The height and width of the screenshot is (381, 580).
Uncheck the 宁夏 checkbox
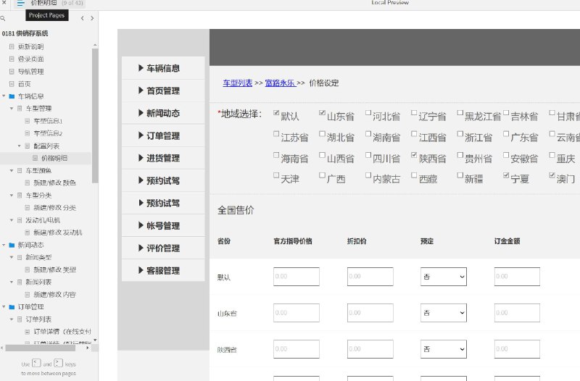point(506,175)
